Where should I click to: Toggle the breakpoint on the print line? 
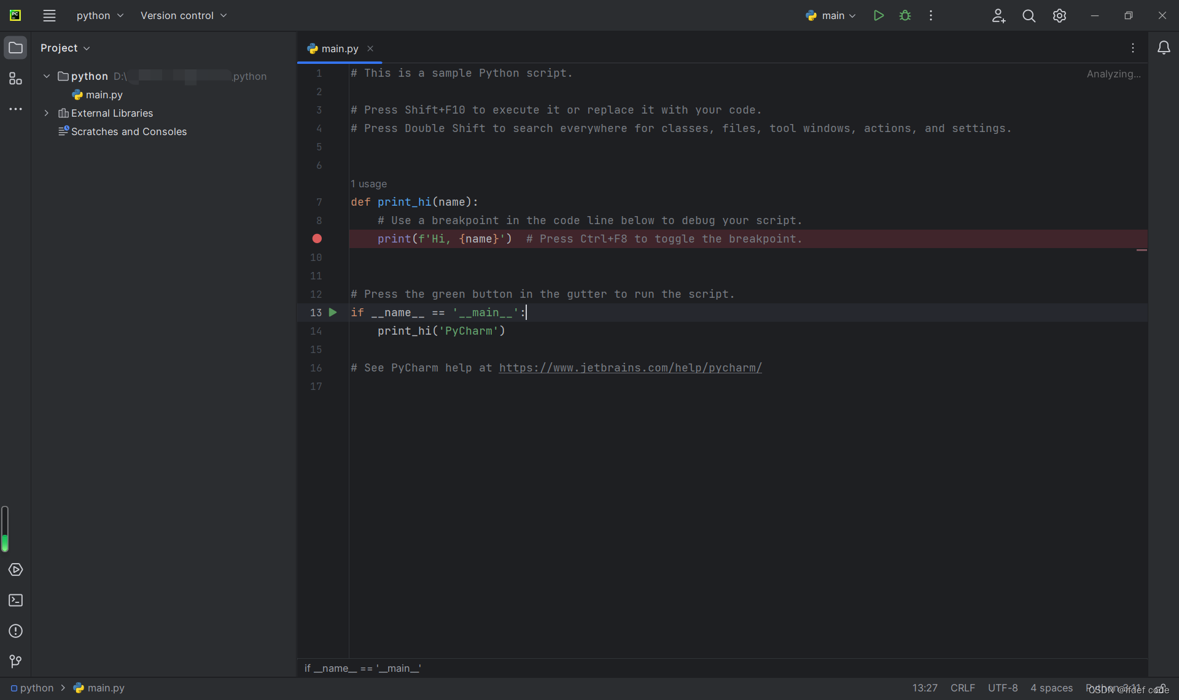coord(317,238)
